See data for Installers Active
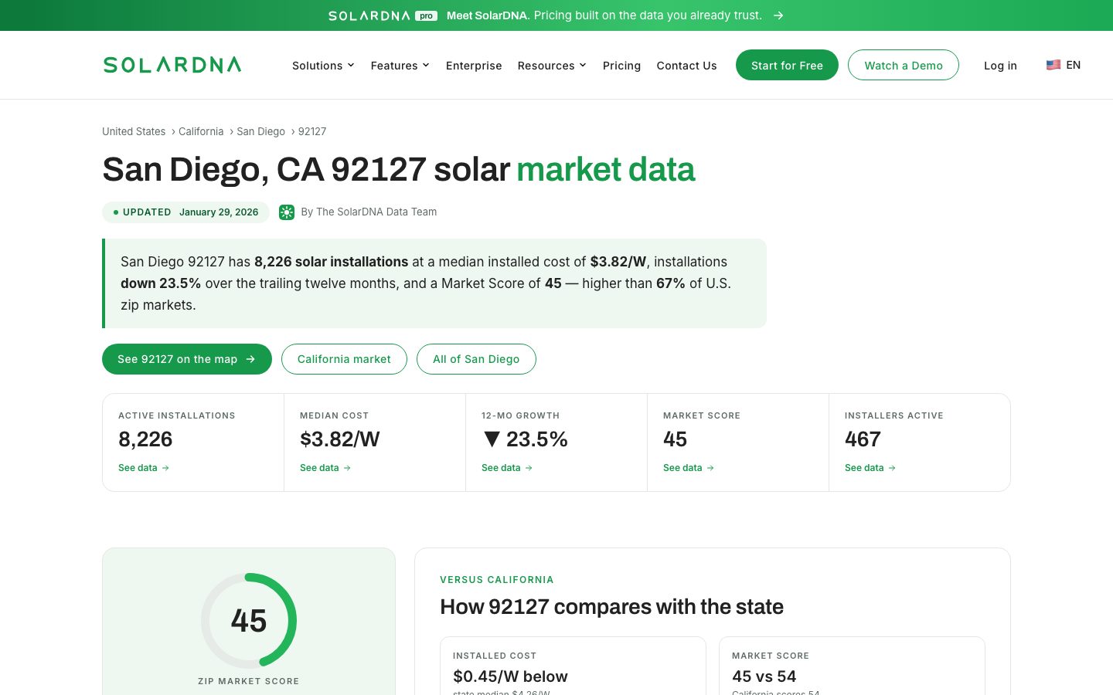This screenshot has width=1113, height=695. tap(870, 468)
